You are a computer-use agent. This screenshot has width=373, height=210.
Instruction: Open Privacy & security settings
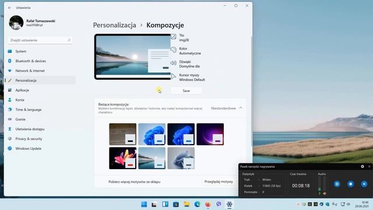[40, 139]
